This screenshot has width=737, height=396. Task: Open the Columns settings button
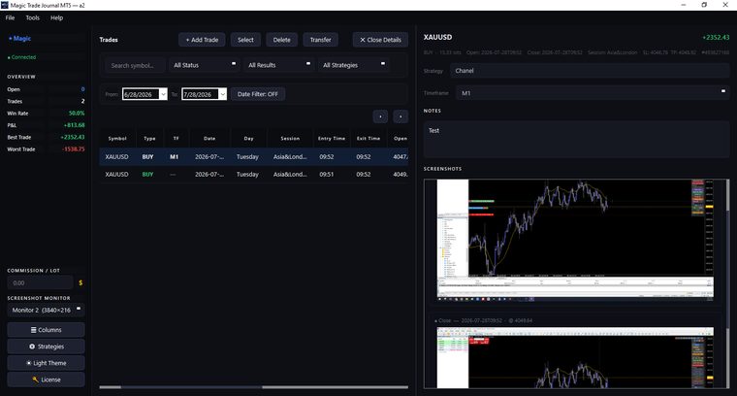pos(47,330)
